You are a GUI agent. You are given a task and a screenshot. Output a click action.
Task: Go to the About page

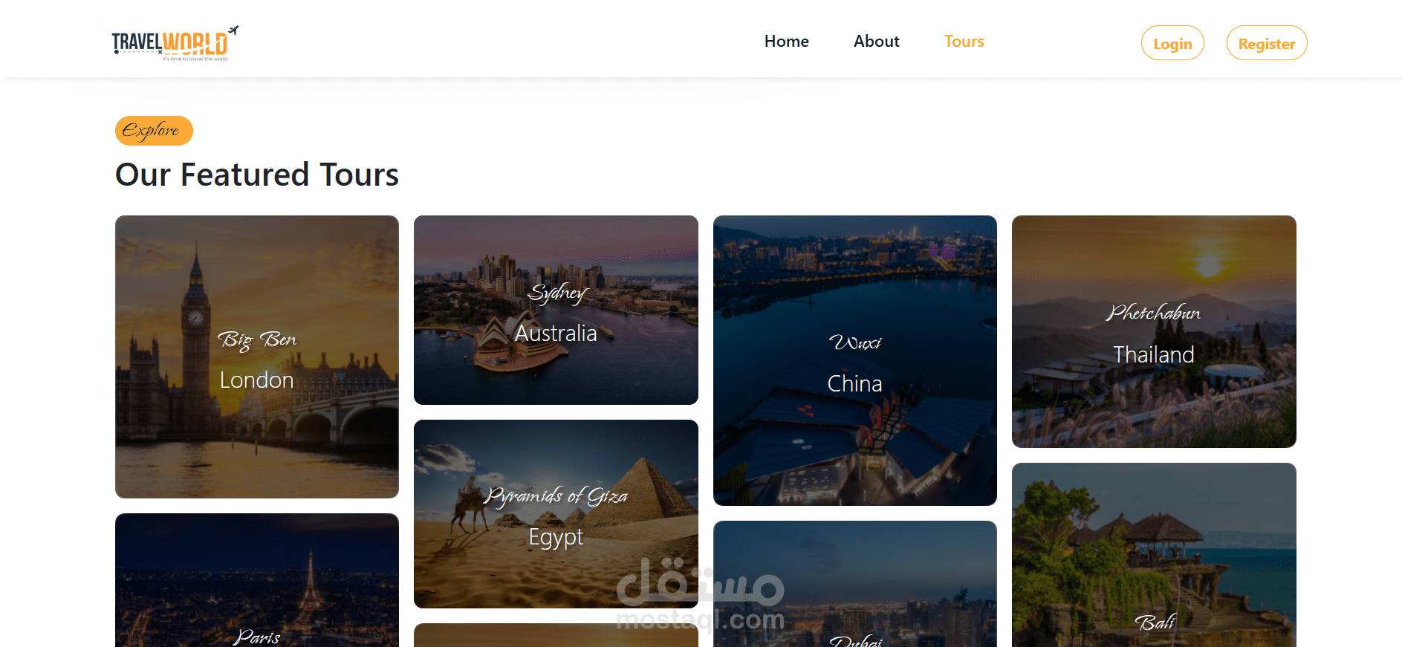click(876, 42)
